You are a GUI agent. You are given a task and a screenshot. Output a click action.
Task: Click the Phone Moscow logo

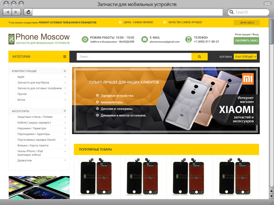(x=39, y=39)
